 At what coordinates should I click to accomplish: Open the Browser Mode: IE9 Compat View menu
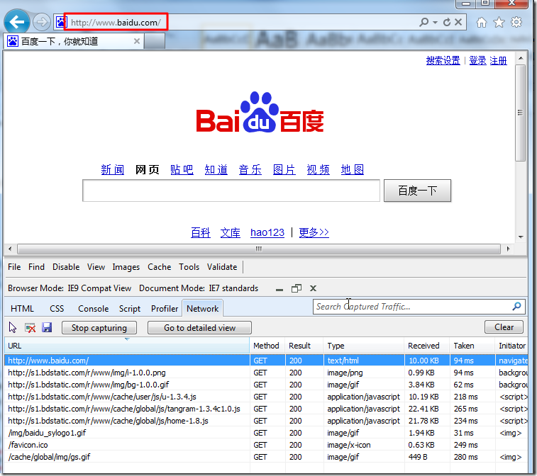(70, 288)
